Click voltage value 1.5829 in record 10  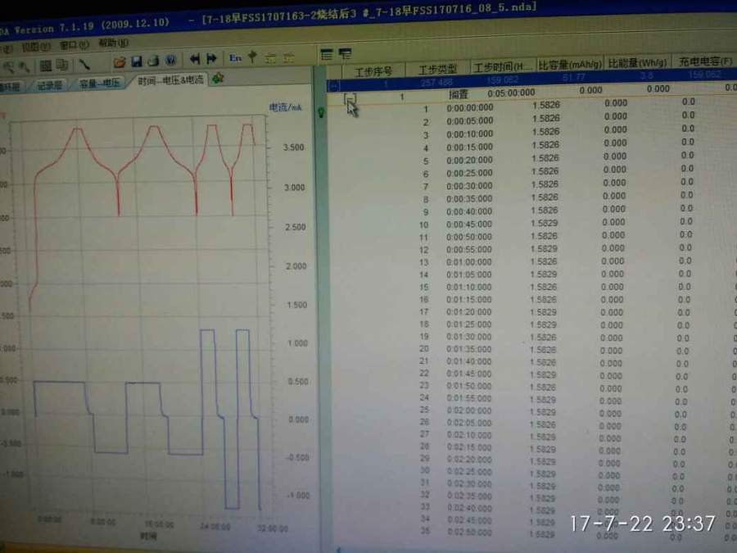coord(544,223)
